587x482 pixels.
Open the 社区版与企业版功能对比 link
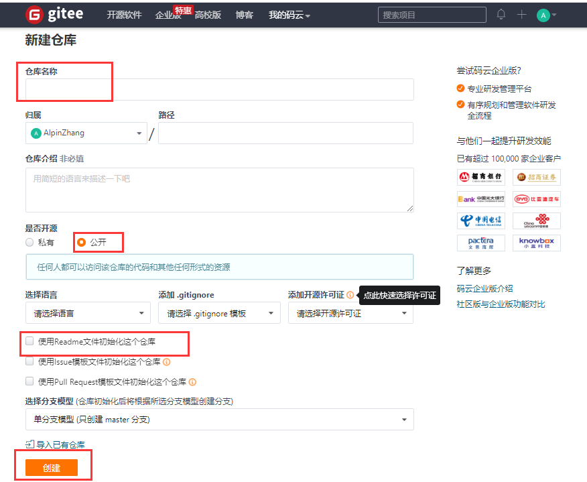[x=501, y=304]
